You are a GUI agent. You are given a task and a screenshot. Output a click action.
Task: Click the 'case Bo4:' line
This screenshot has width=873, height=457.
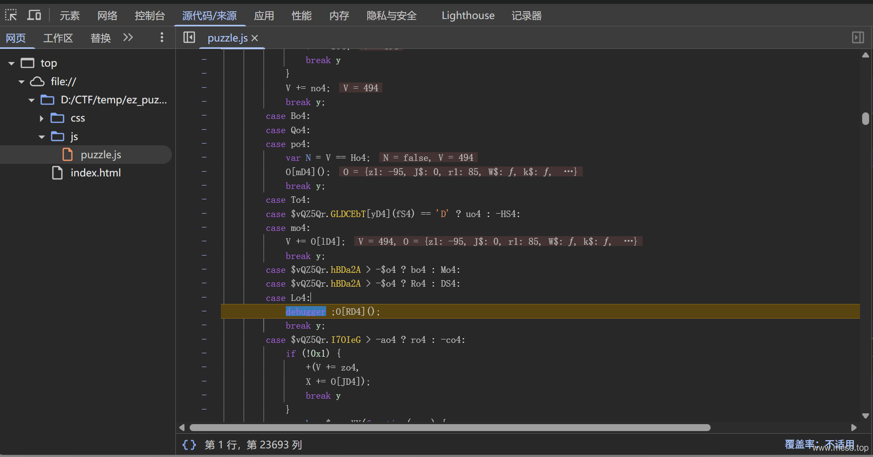[288, 116]
